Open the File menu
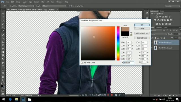 [8, 2]
